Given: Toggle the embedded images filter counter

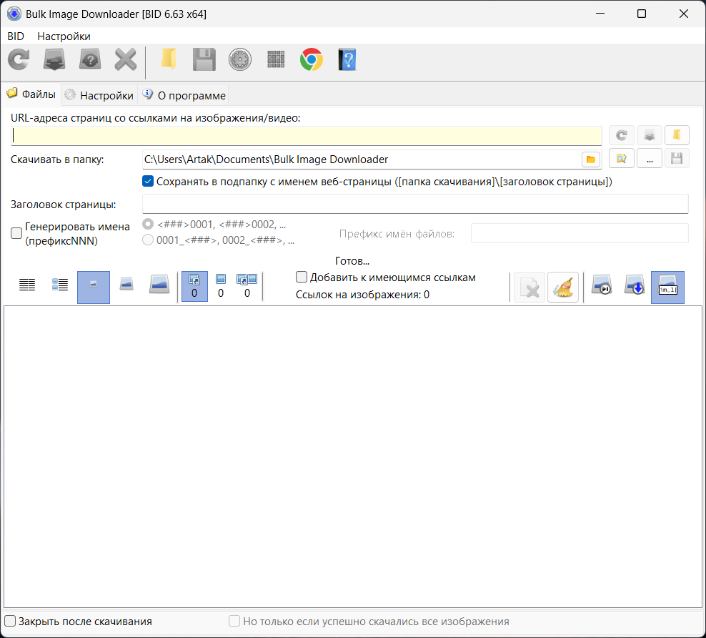Looking at the screenshot, I should (x=221, y=287).
